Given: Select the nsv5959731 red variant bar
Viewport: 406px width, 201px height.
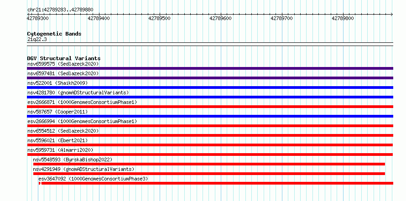Looking at the screenshot, I should click(210, 155).
